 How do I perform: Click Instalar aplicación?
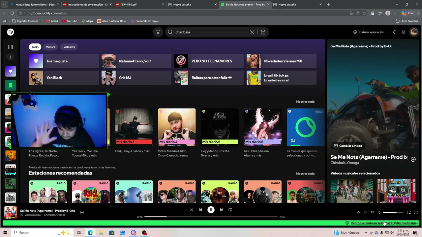tap(369, 32)
